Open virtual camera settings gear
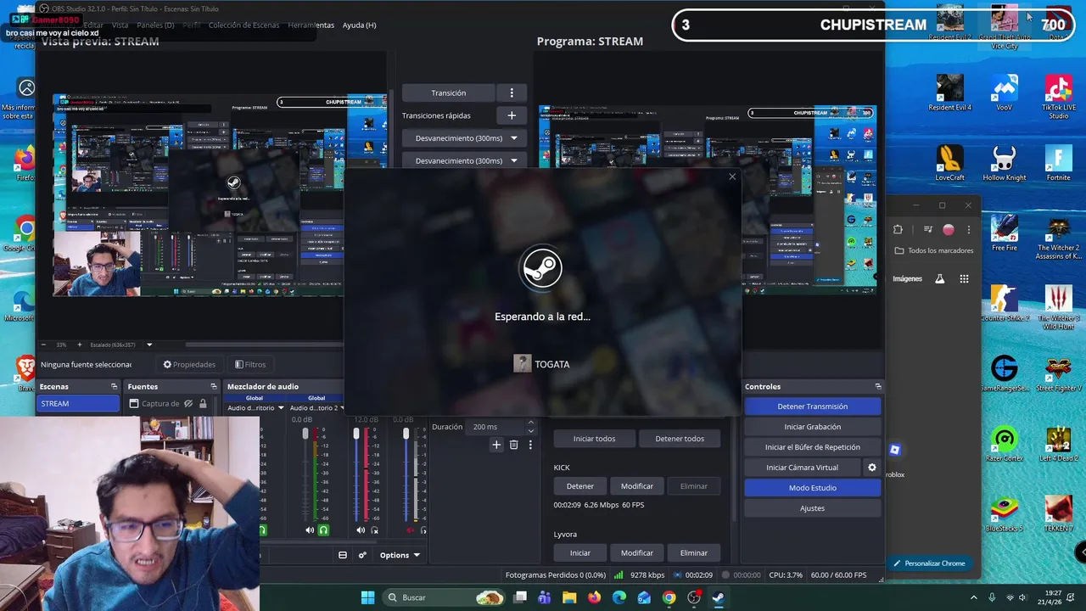 click(x=871, y=468)
